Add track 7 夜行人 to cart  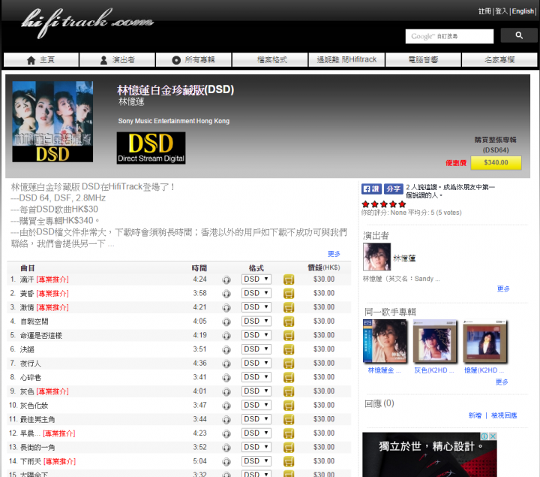[289, 363]
